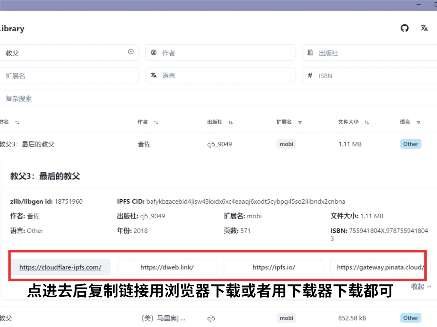Click mobi tag in the 马里奥 row

286,318
